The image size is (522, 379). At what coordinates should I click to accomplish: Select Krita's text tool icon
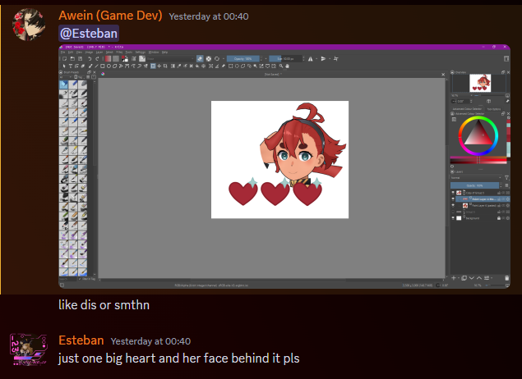(70, 66)
